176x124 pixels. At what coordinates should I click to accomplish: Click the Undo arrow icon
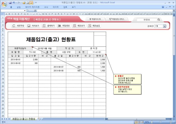(13, 3)
